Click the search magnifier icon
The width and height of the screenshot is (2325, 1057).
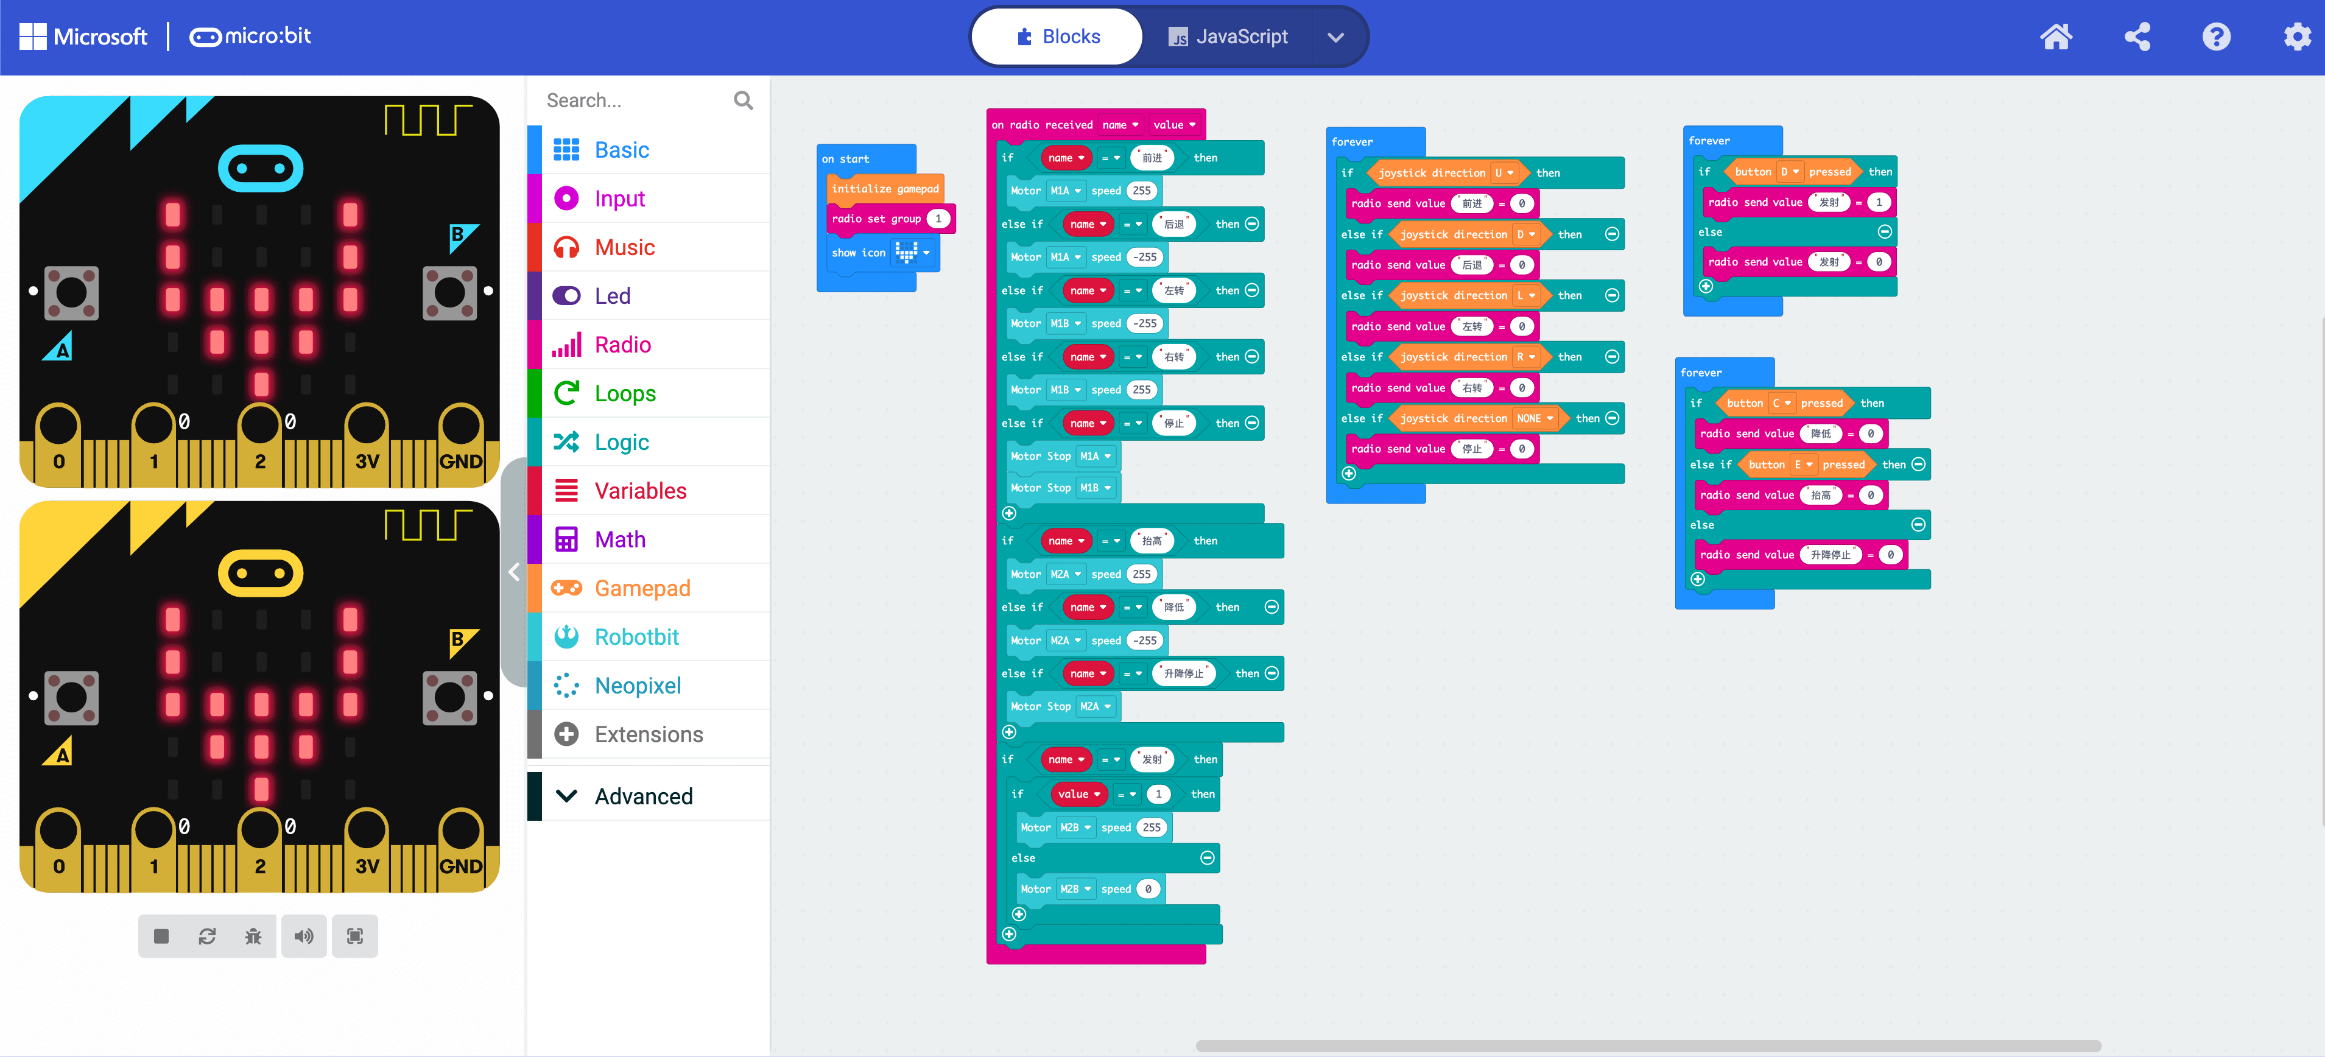click(743, 100)
